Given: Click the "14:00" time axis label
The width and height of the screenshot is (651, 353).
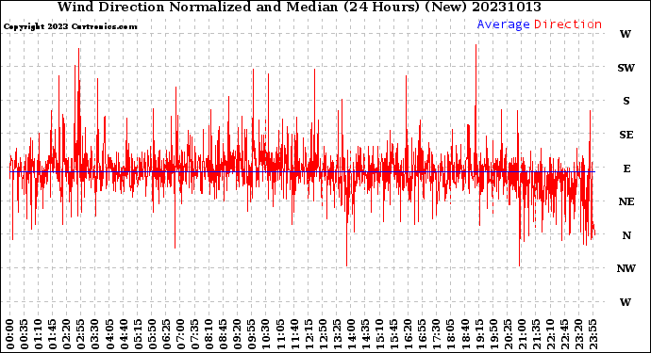Looking at the screenshot, I should [351, 334].
